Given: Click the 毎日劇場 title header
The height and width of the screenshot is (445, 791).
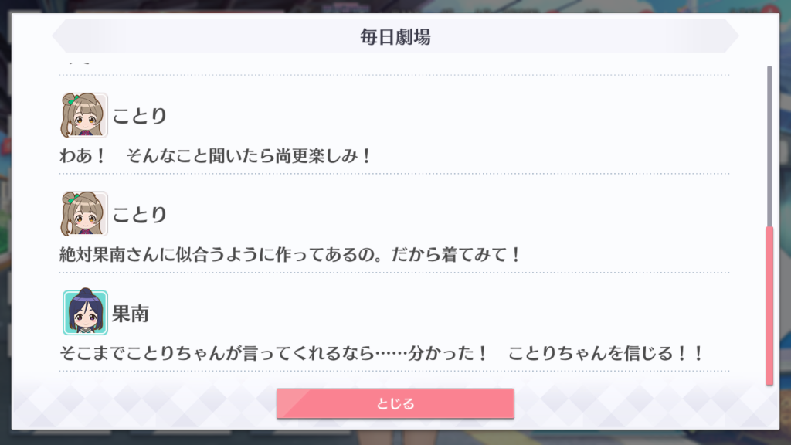Looking at the screenshot, I should (x=395, y=37).
